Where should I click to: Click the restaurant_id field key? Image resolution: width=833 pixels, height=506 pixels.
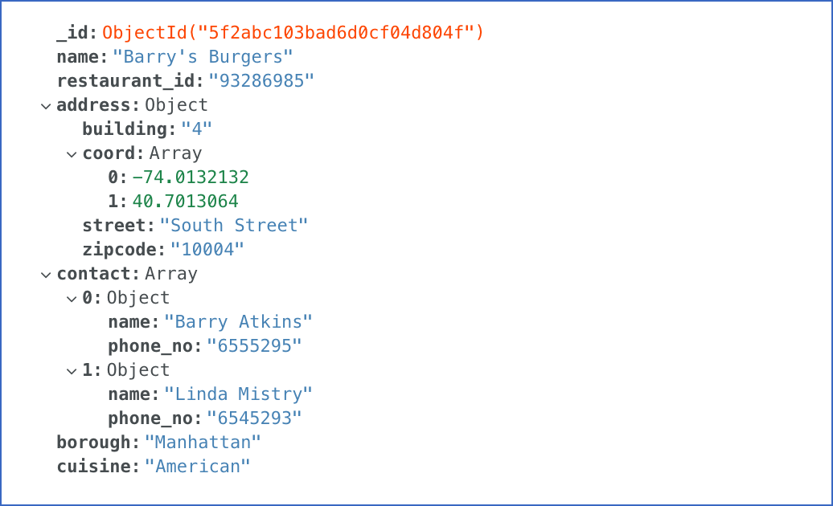(130, 81)
